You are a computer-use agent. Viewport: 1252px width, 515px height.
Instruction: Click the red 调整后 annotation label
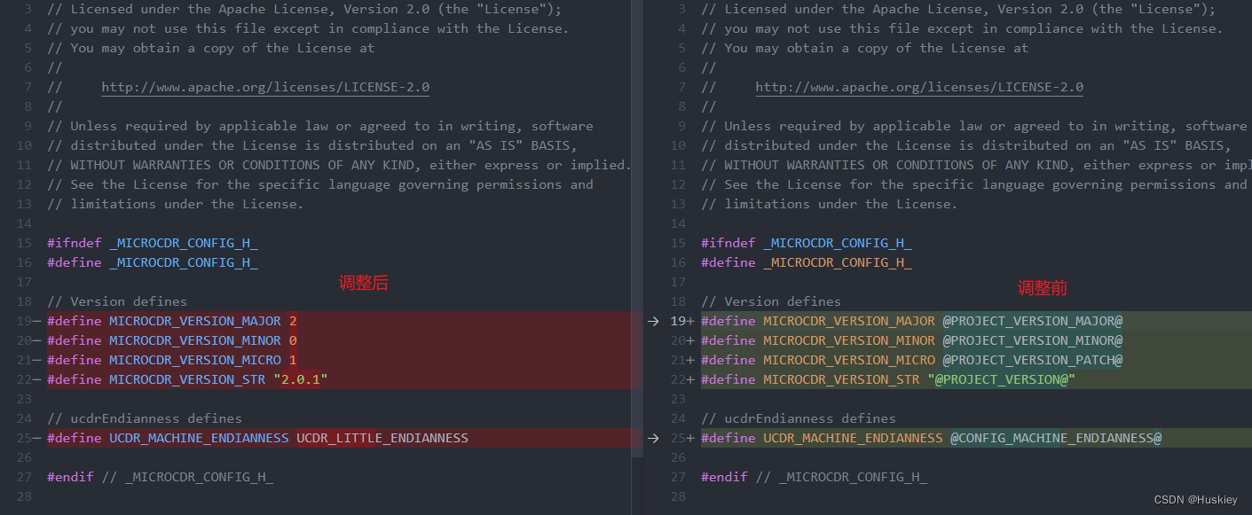tap(364, 282)
